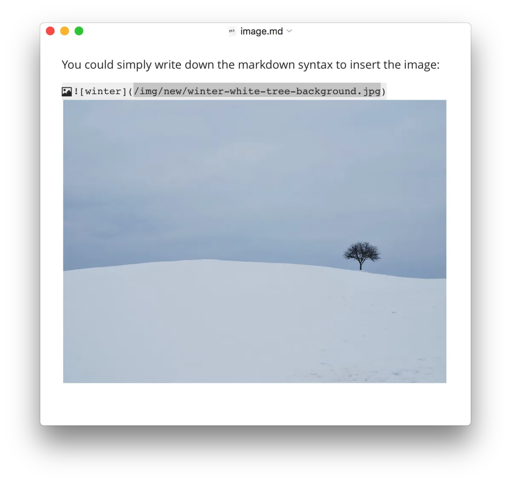
Task: Click the empty area below the image
Action: (255, 403)
